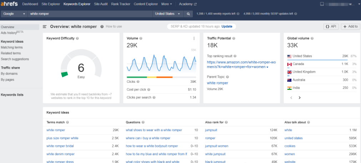
Task: Click the Ahrefs logo
Action: point(9,4)
